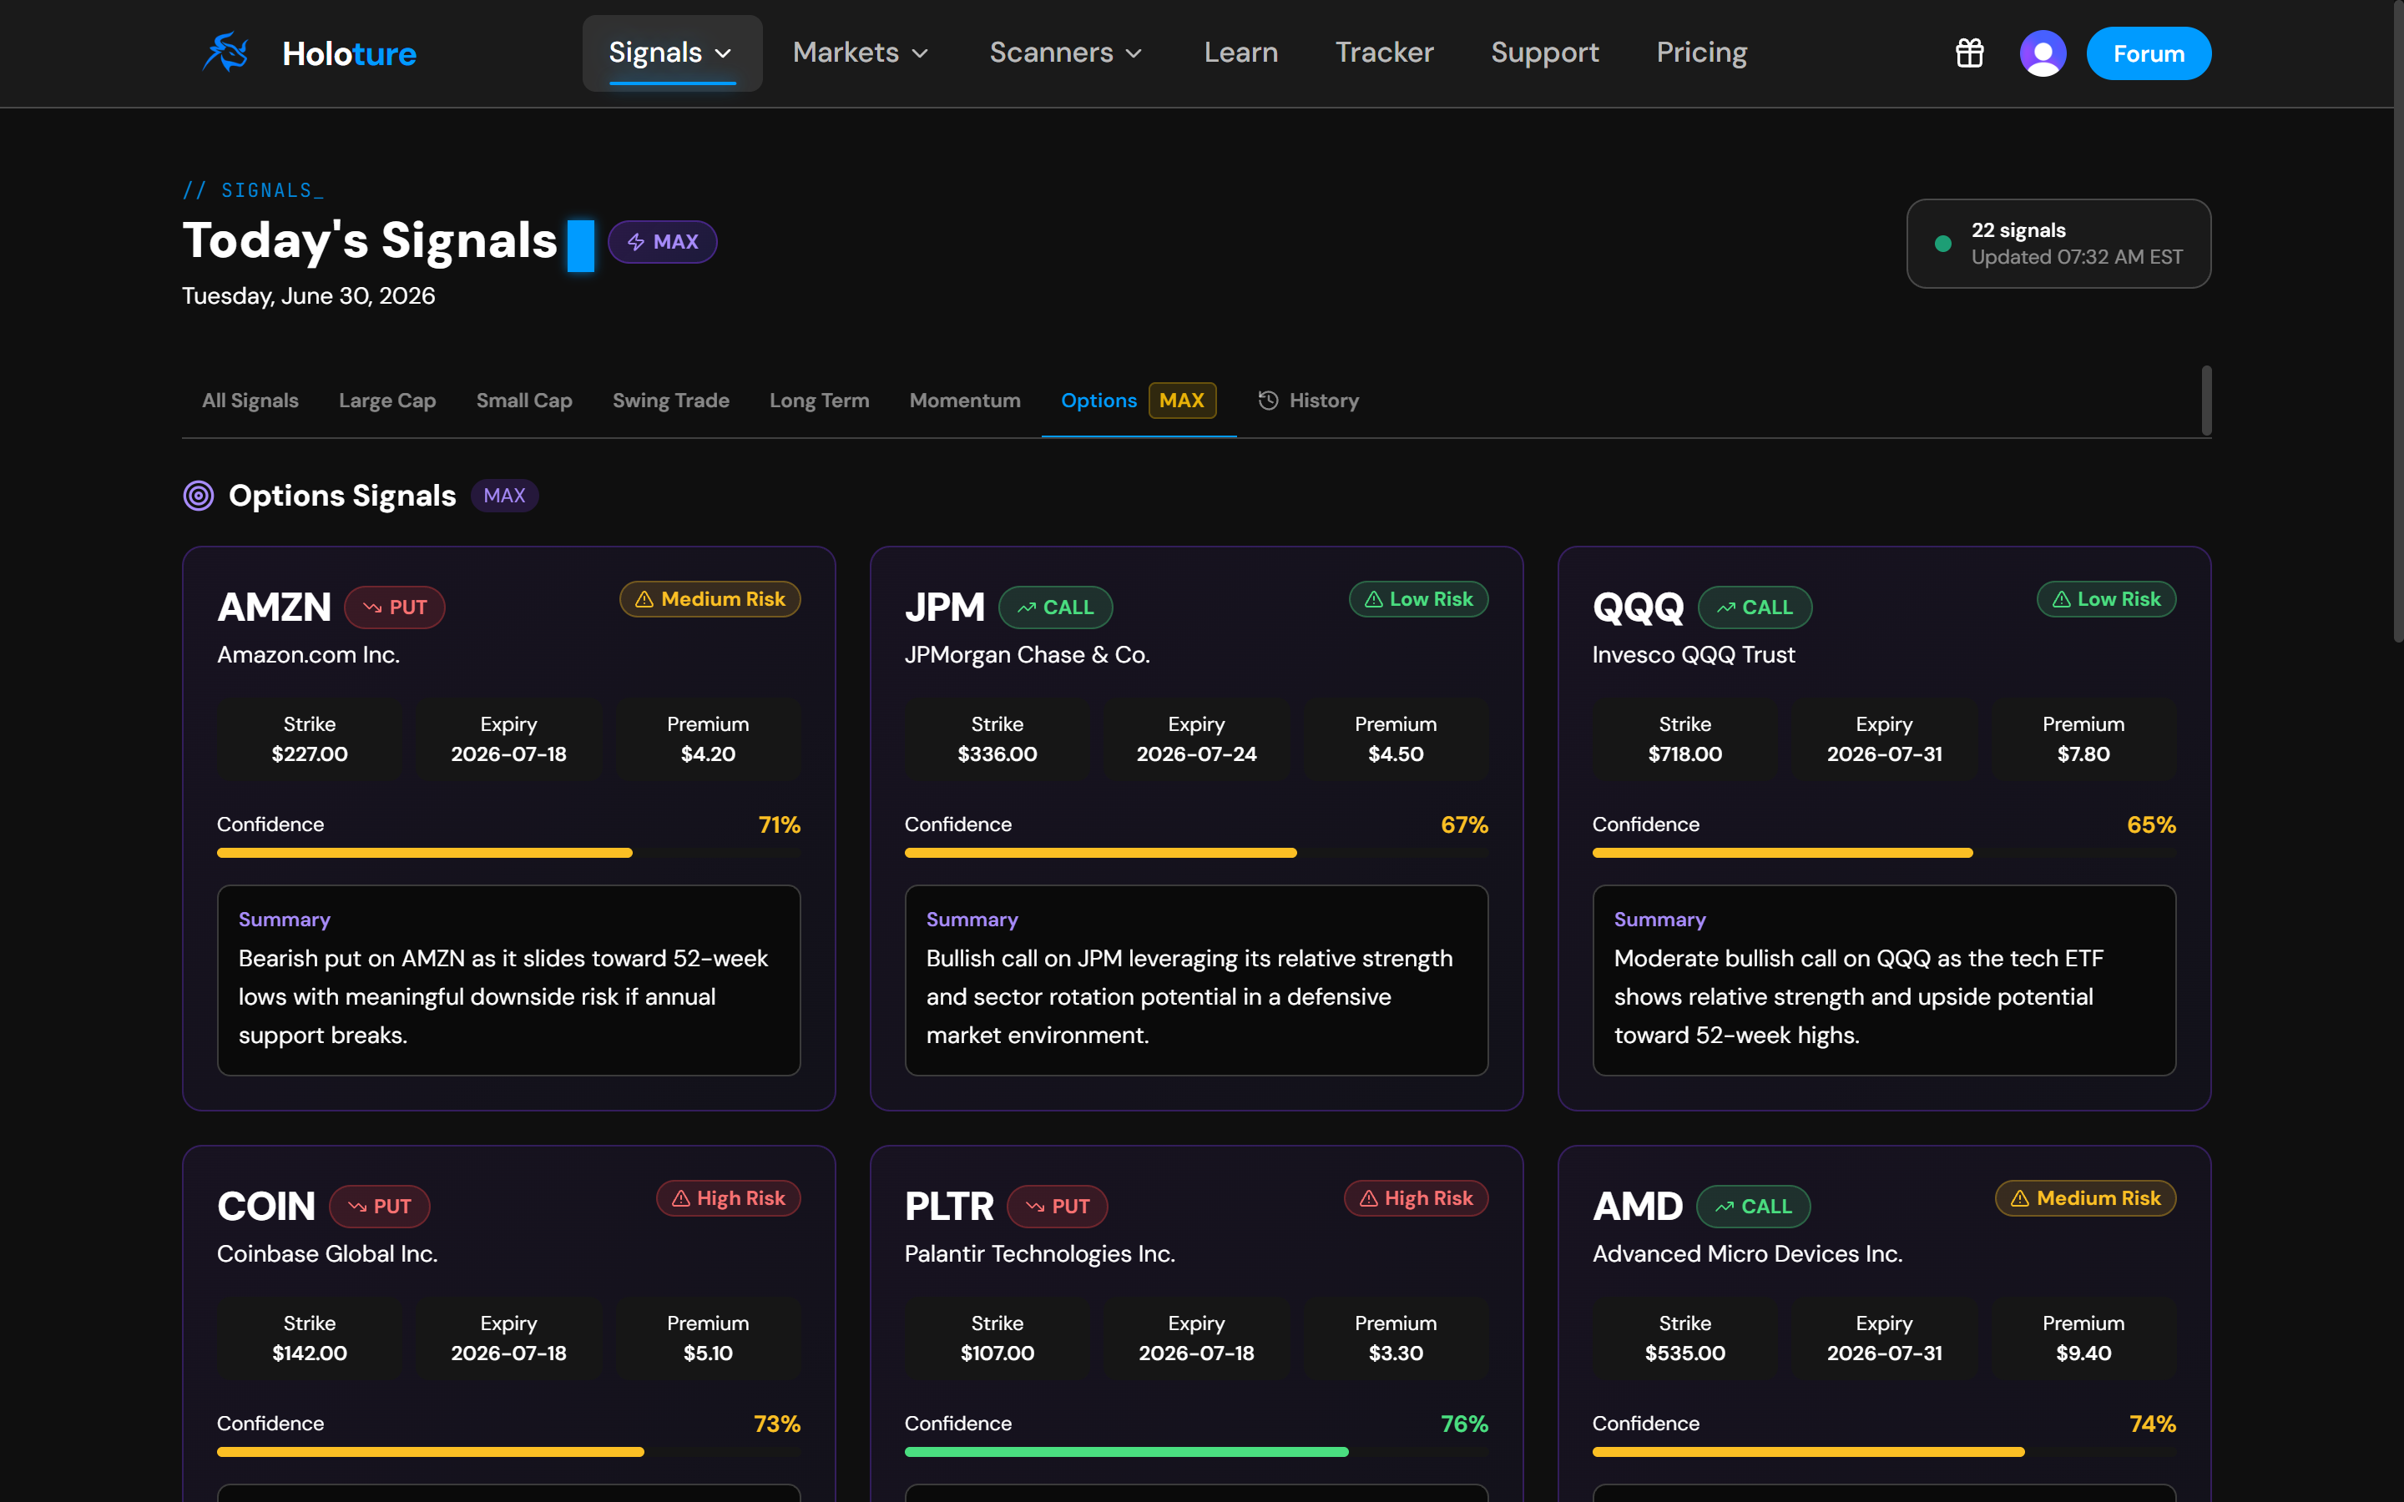2404x1502 pixels.
Task: Click the QQQ summary box
Action: [1883, 980]
